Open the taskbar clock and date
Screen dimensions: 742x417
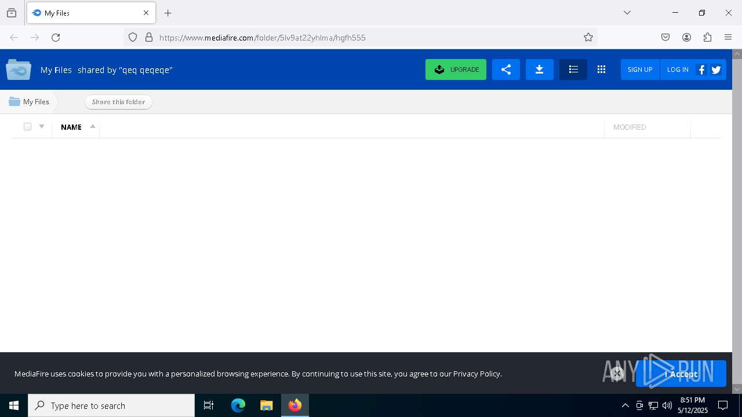(693, 405)
